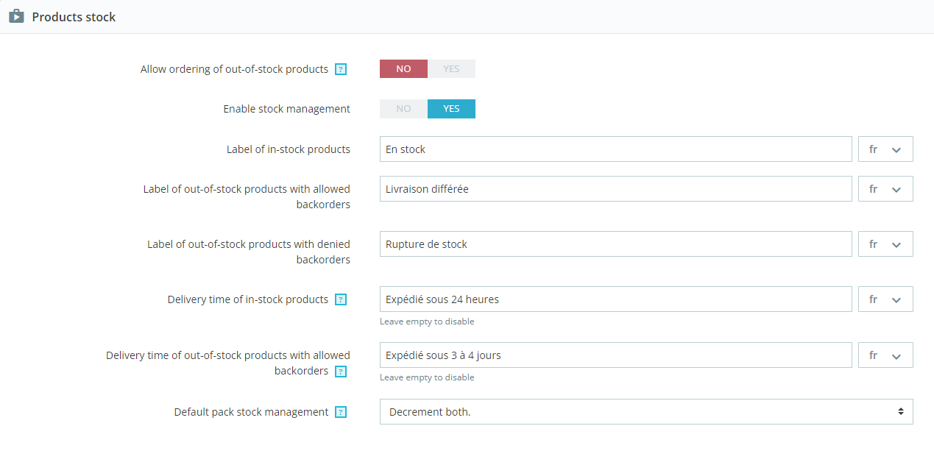Image resolution: width=934 pixels, height=451 pixels.
Task: Open help tooltip for out-of-stock product ordering
Action: (x=340, y=68)
